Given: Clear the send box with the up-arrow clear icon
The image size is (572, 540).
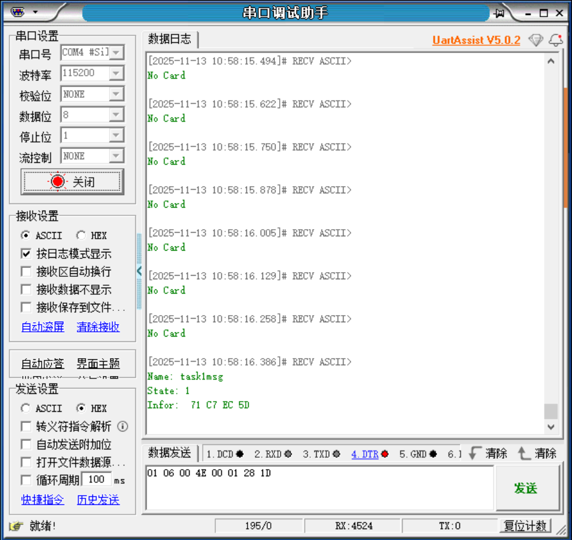Looking at the screenshot, I should [x=524, y=453].
